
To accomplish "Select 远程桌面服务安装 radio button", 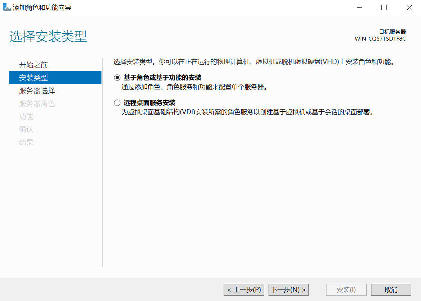I will [x=117, y=103].
